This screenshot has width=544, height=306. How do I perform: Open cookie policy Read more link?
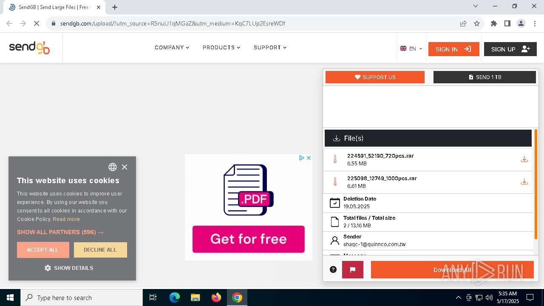[66, 219]
